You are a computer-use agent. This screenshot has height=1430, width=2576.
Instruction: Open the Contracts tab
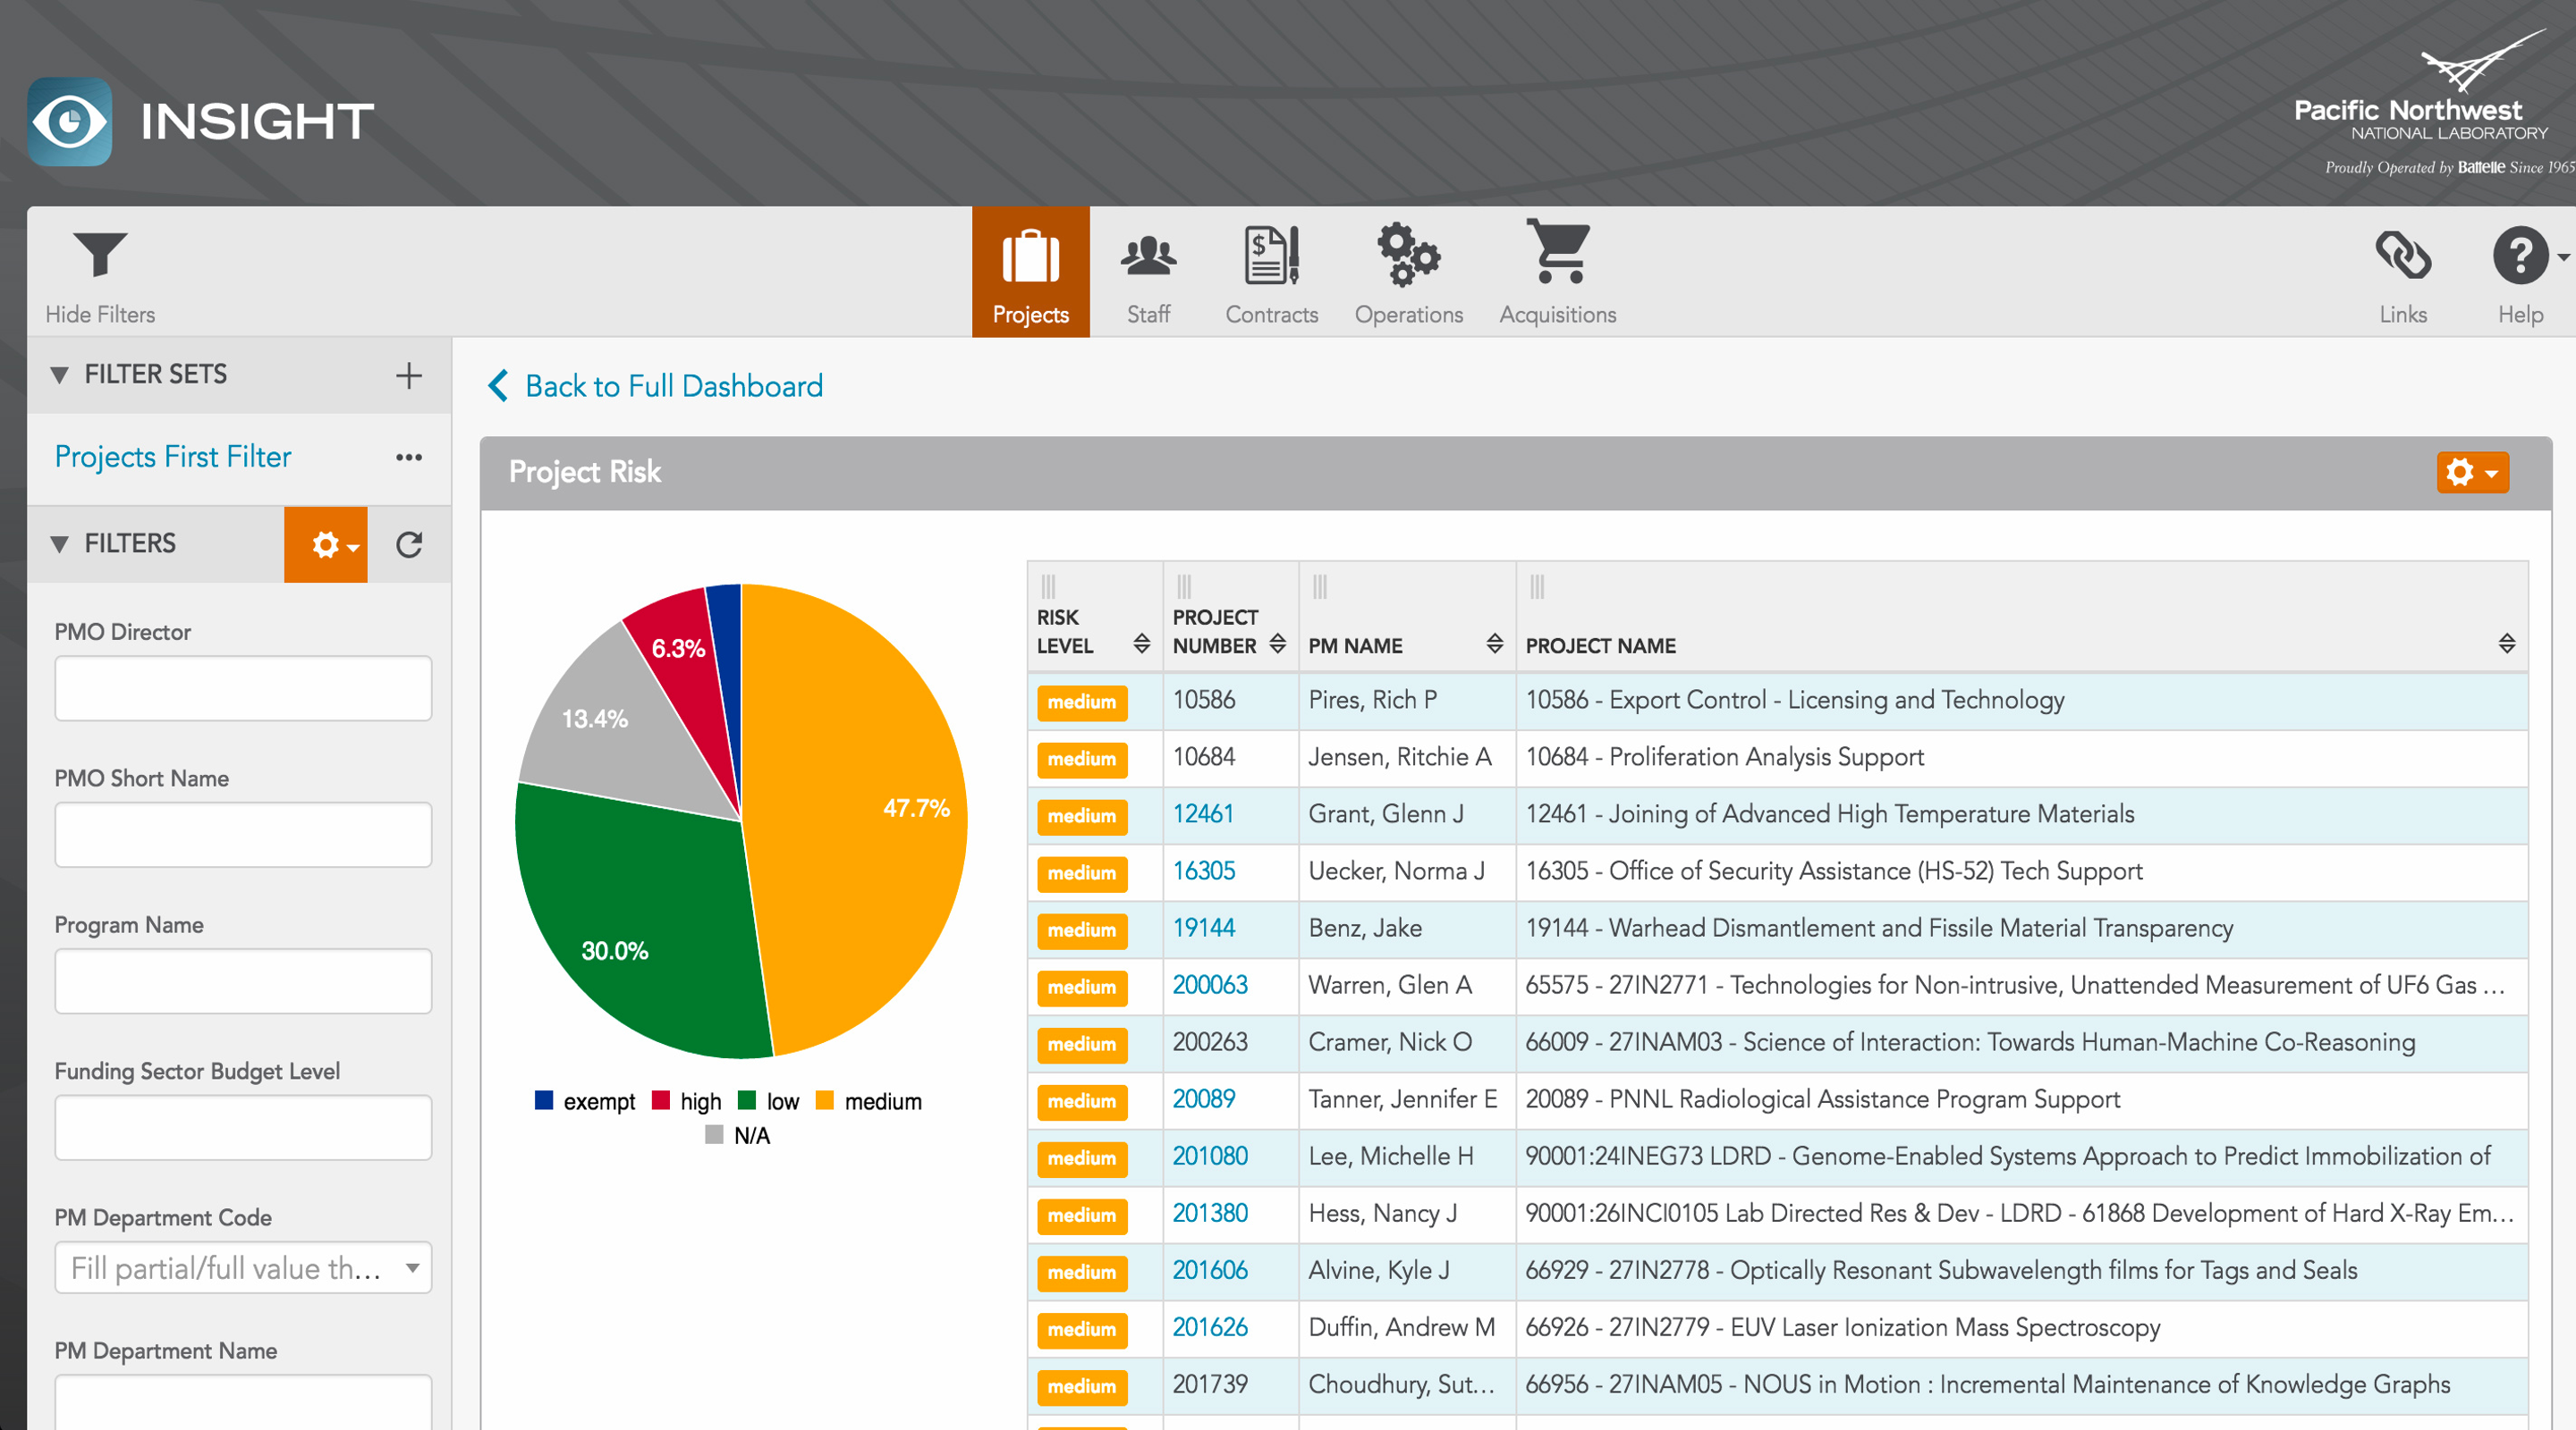[1271, 272]
